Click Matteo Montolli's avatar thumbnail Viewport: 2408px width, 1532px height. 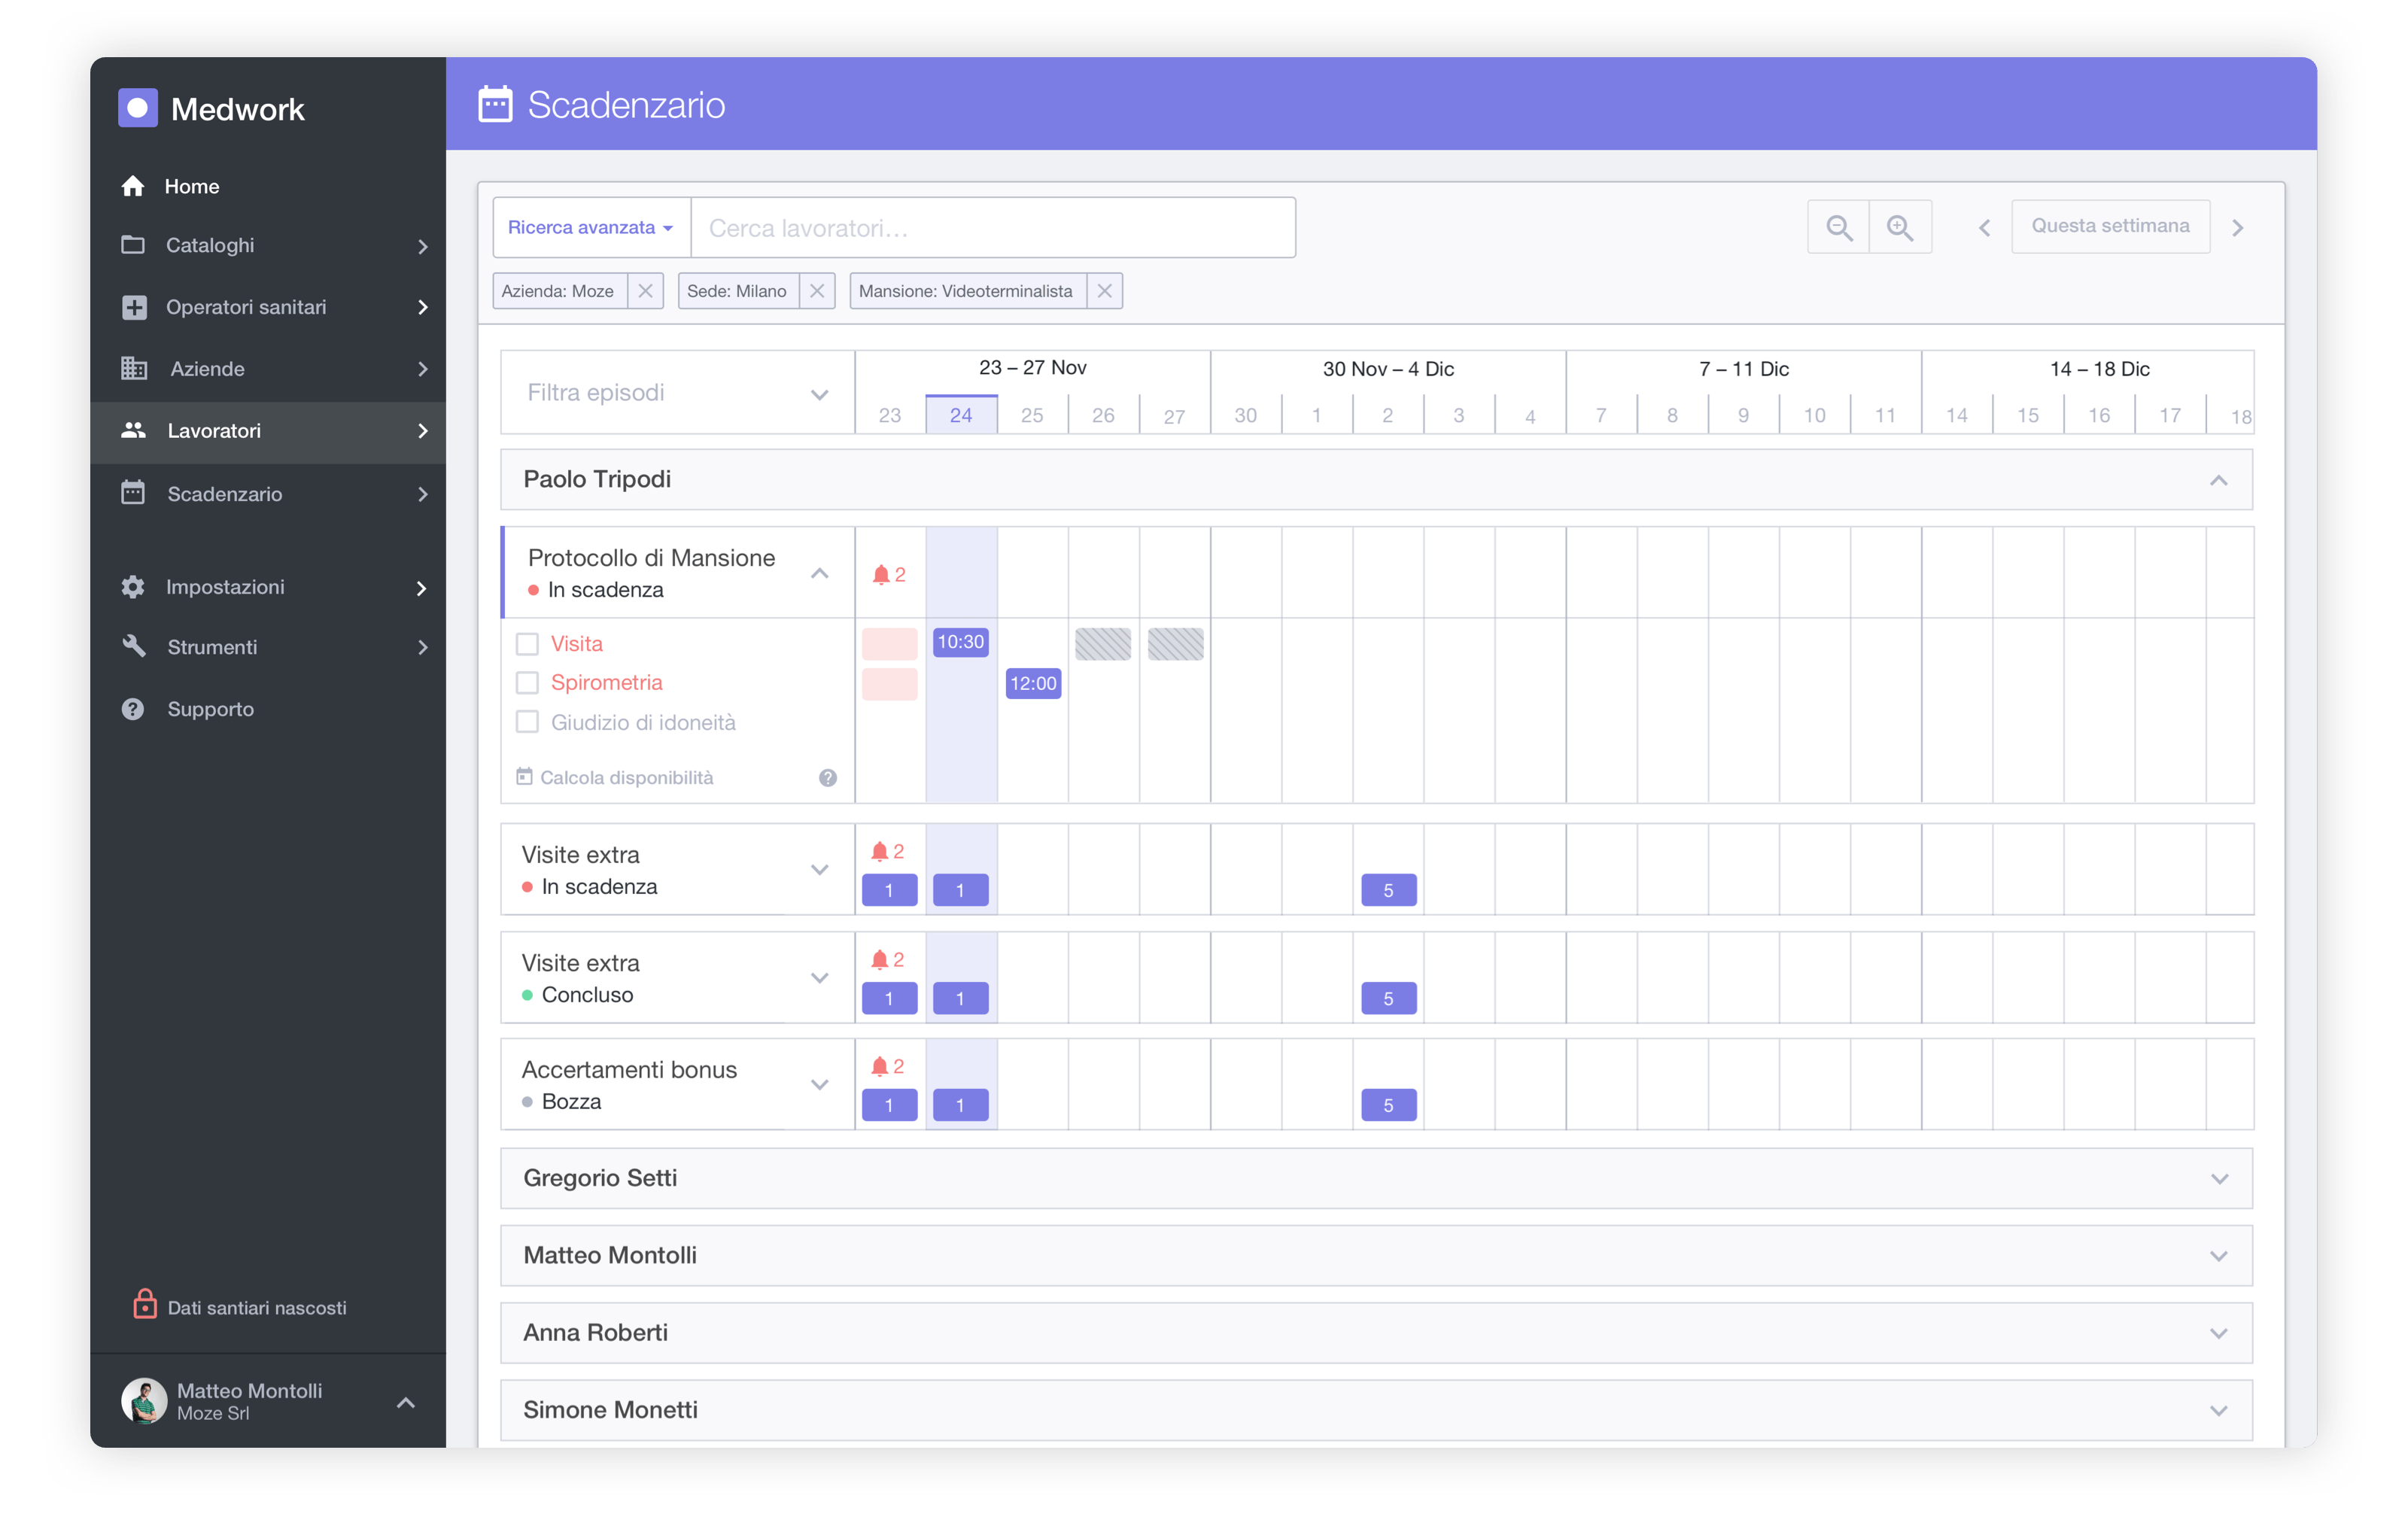[x=144, y=1401]
